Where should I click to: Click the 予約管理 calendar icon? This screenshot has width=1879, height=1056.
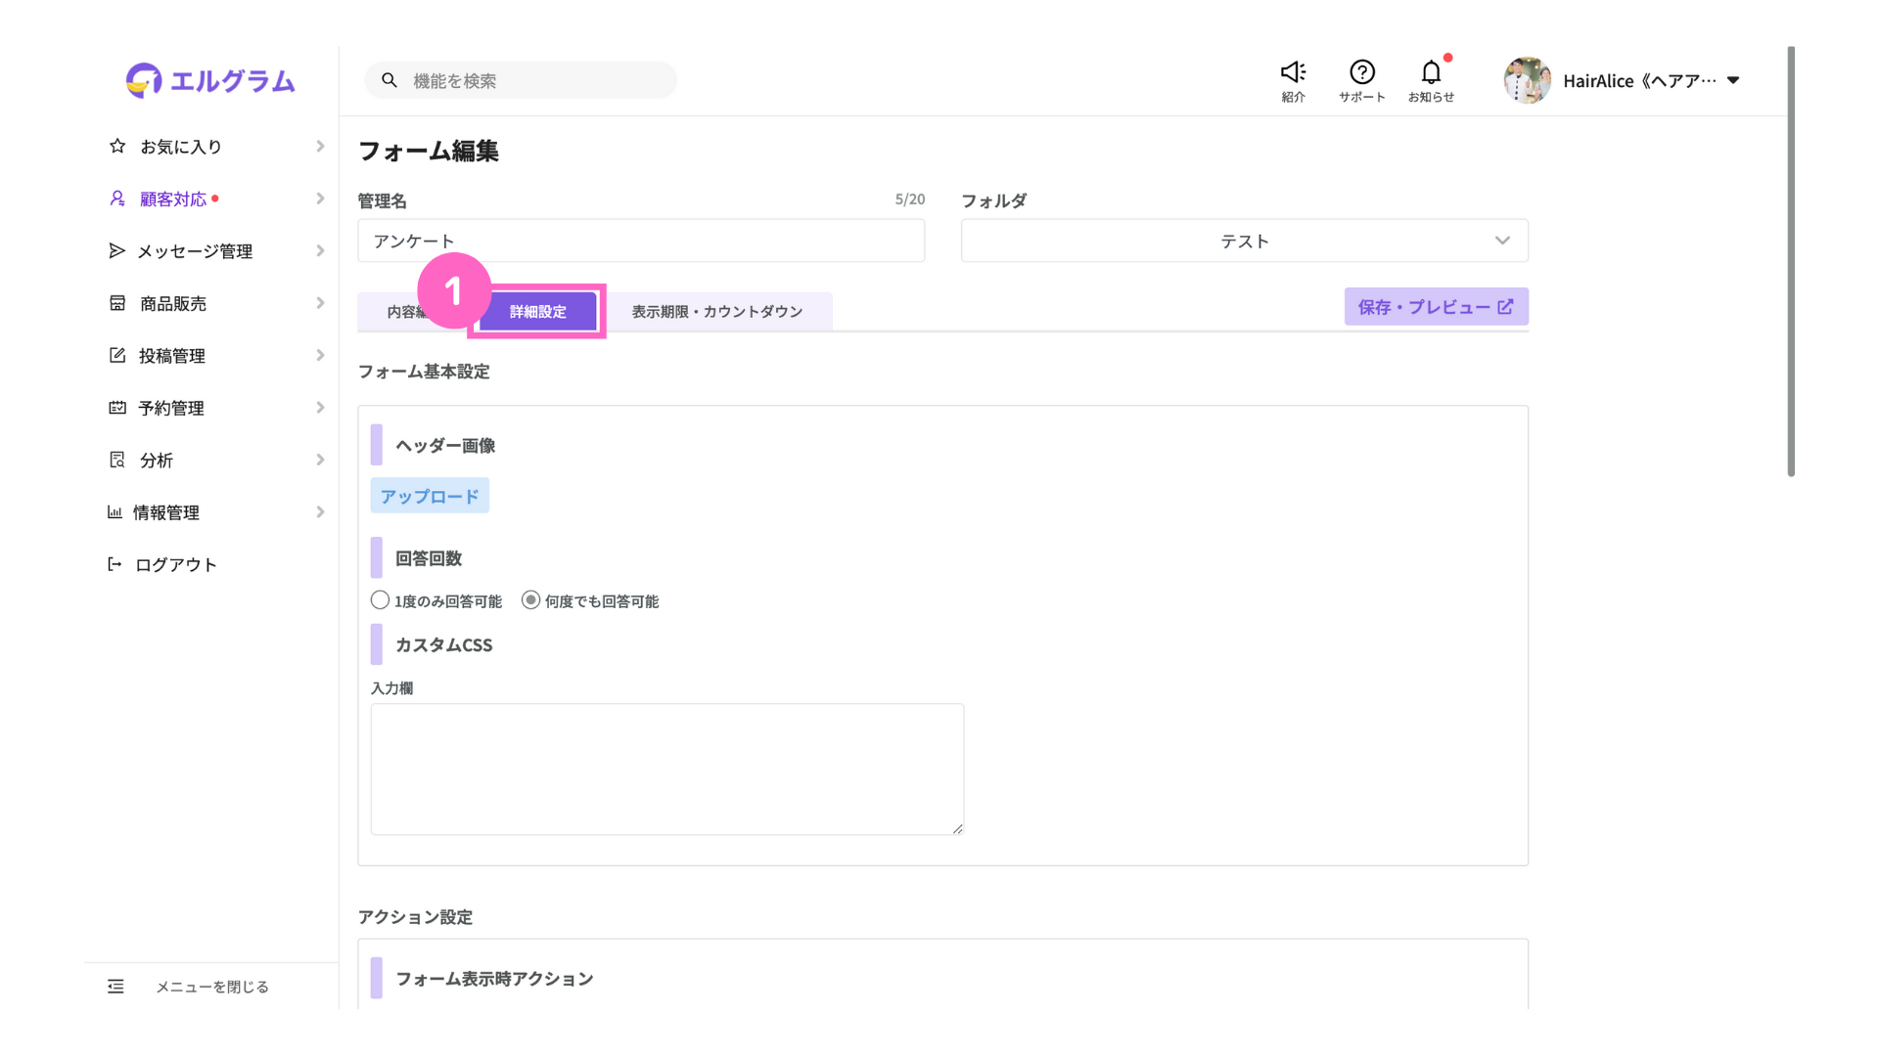coord(117,408)
